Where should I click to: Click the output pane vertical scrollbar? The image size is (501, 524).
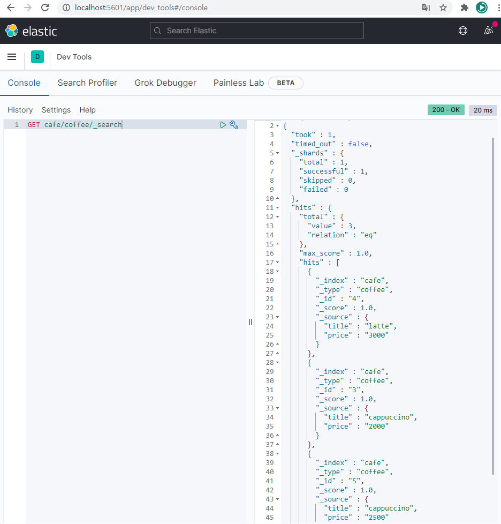[493, 306]
